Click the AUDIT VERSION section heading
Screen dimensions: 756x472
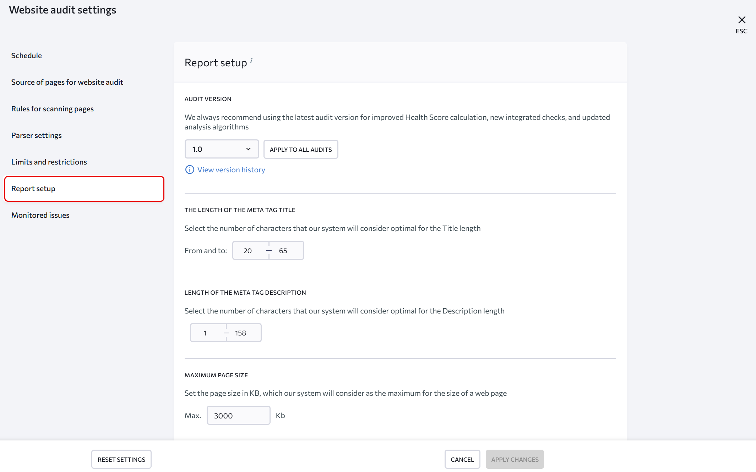208,99
